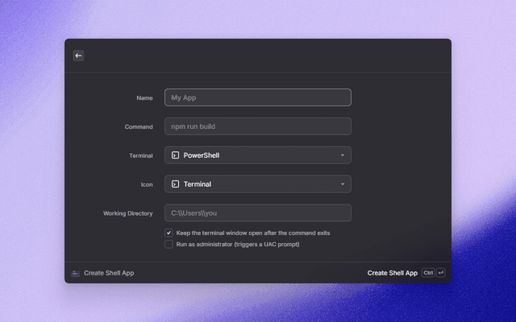
Task: Click the Working Directory label
Action: point(128,213)
